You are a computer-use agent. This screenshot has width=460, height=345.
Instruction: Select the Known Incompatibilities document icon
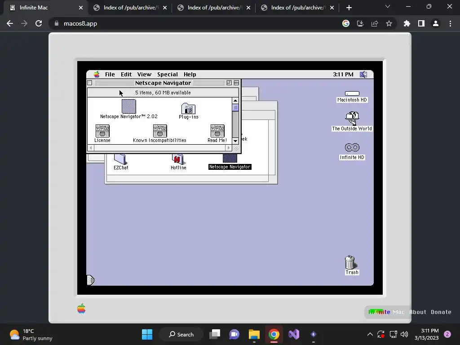point(160,131)
